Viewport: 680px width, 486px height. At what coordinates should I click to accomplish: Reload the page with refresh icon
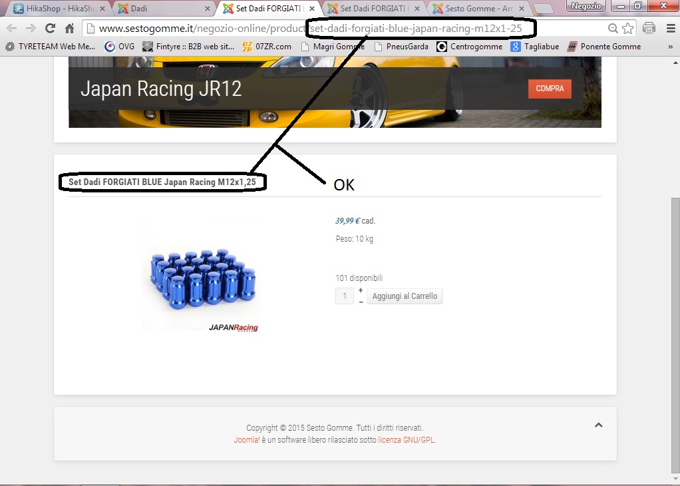(x=51, y=29)
